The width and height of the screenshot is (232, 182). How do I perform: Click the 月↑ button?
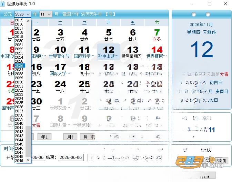pos(70,137)
